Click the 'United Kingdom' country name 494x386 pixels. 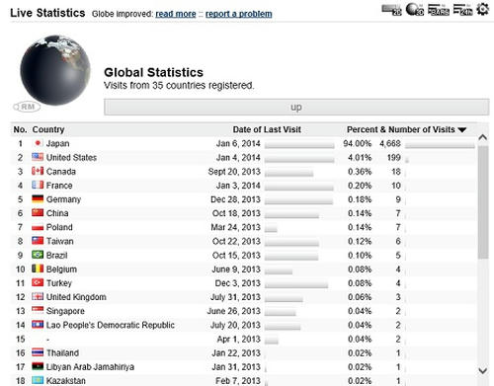pyautogui.click(x=76, y=297)
